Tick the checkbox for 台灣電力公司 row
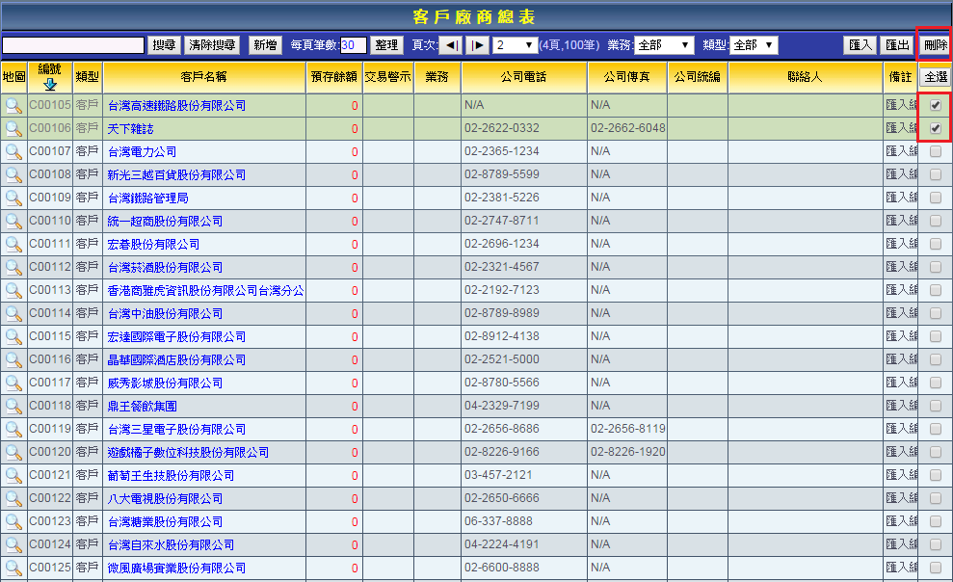Screen dimensions: 953x582 point(935,151)
